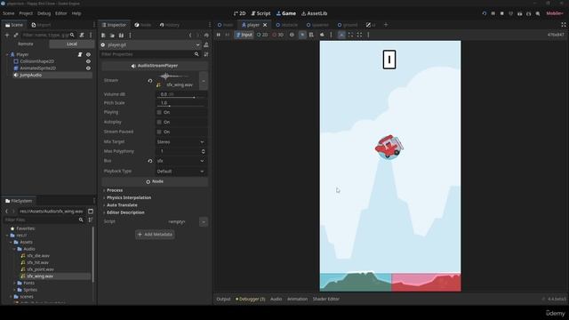569x320 pixels.
Task: Go back in Inspector object history
Action: click(190, 36)
